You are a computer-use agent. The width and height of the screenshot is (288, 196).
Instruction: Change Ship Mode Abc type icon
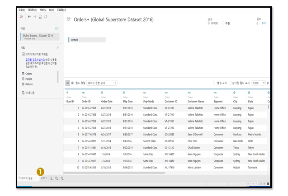tap(145, 93)
